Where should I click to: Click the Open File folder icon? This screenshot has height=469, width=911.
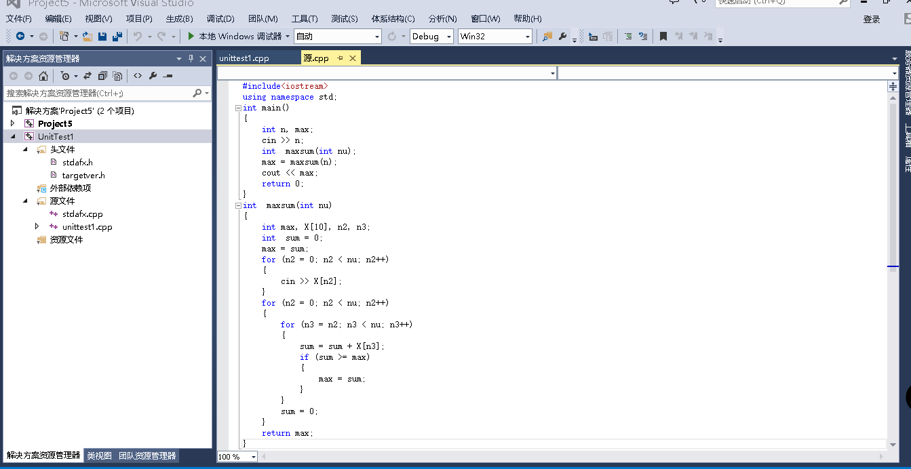click(x=88, y=36)
